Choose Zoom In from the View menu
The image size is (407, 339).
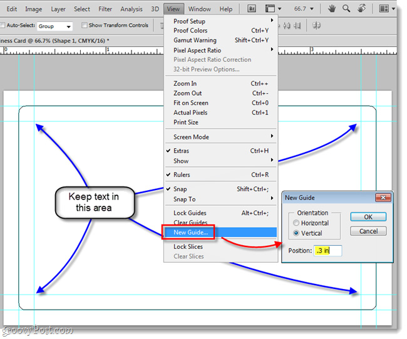(220, 83)
